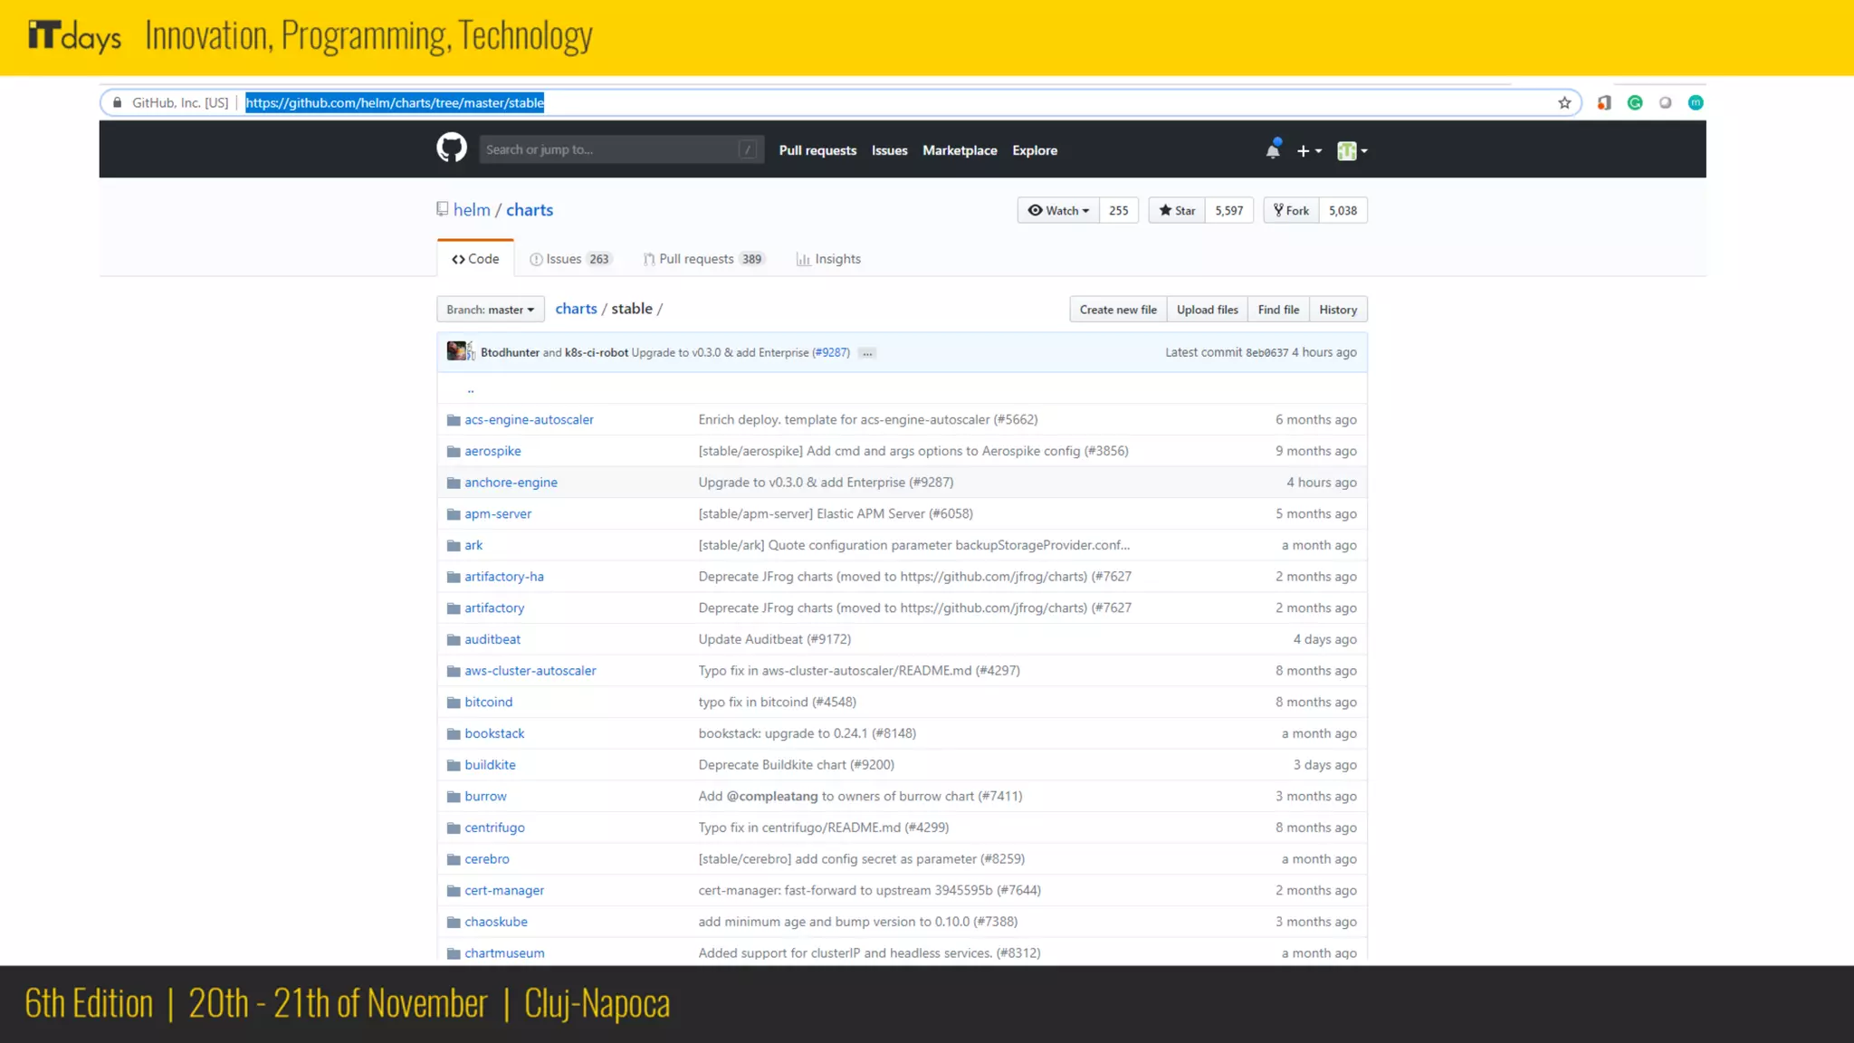Click the Grammarly extension icon
This screenshot has height=1043, width=1854.
(1635, 103)
